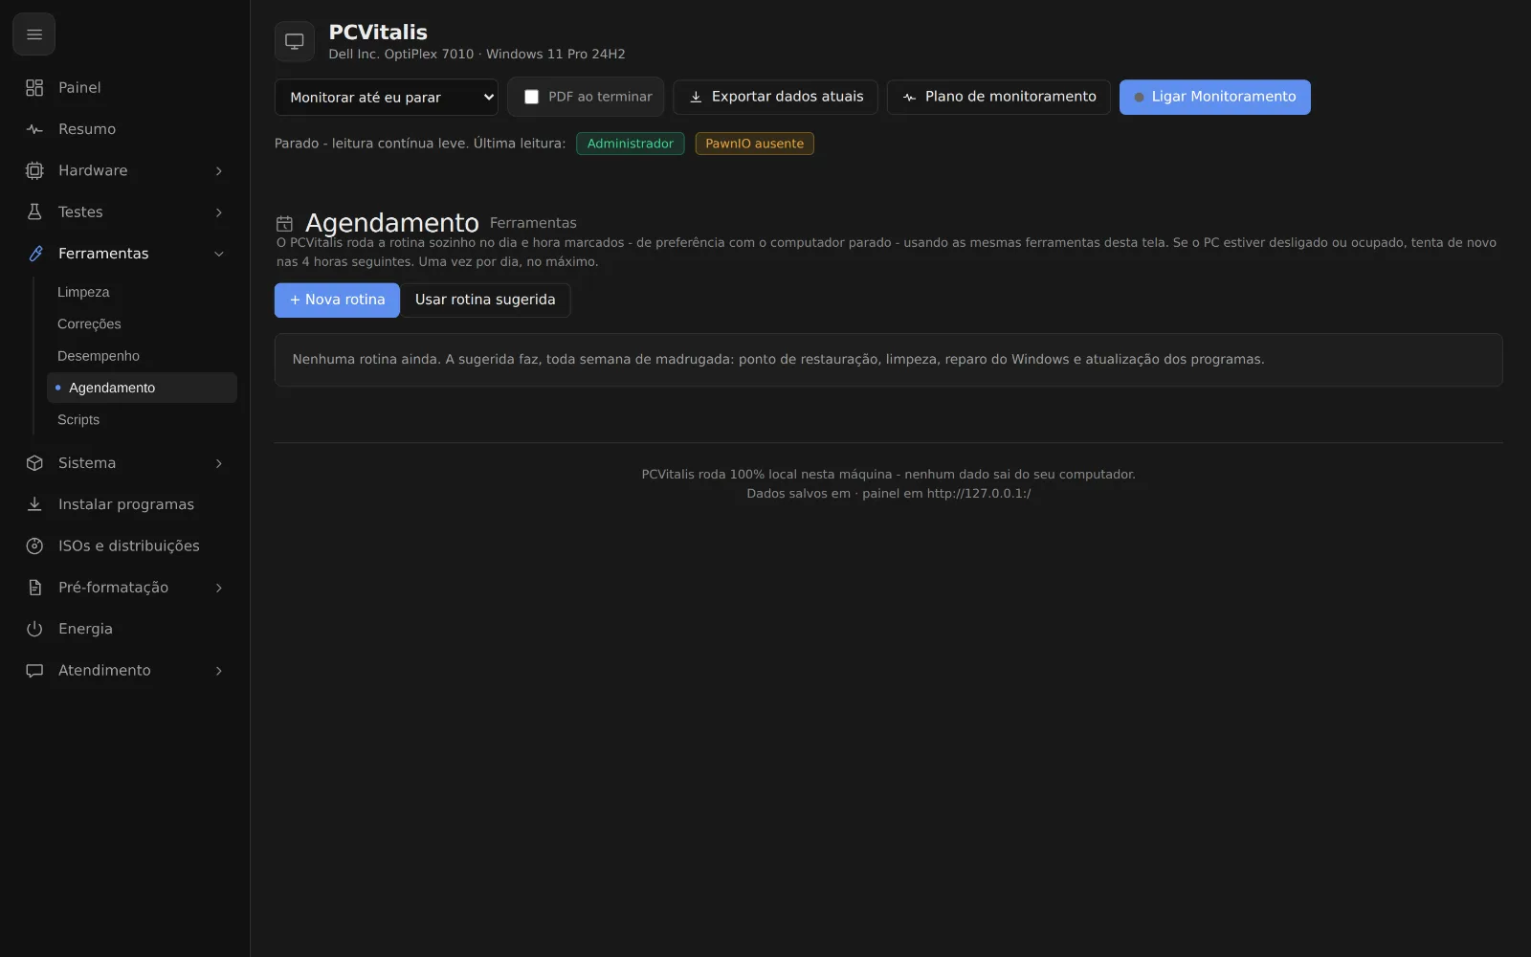Click the Ferramentas wrench icon
Viewport: 1531px width, 957px height.
34,254
